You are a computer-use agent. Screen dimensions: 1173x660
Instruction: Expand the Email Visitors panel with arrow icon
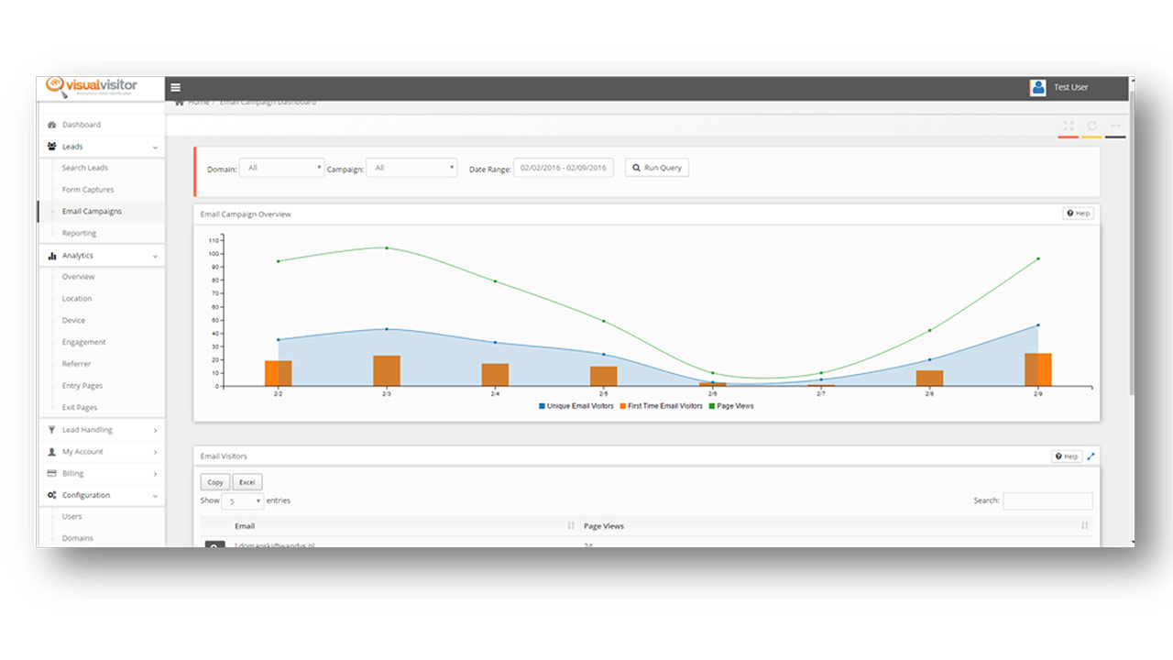[1091, 456]
